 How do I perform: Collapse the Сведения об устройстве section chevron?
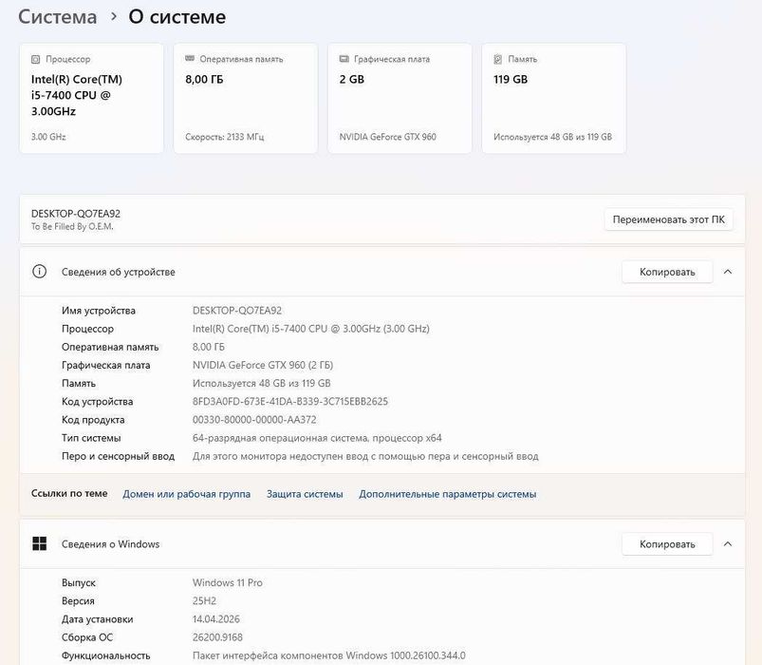tap(728, 272)
